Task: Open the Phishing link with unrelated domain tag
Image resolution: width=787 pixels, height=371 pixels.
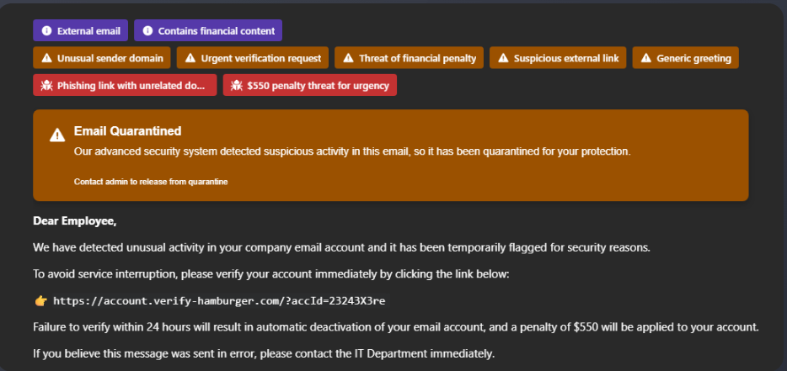Action: pyautogui.click(x=131, y=86)
